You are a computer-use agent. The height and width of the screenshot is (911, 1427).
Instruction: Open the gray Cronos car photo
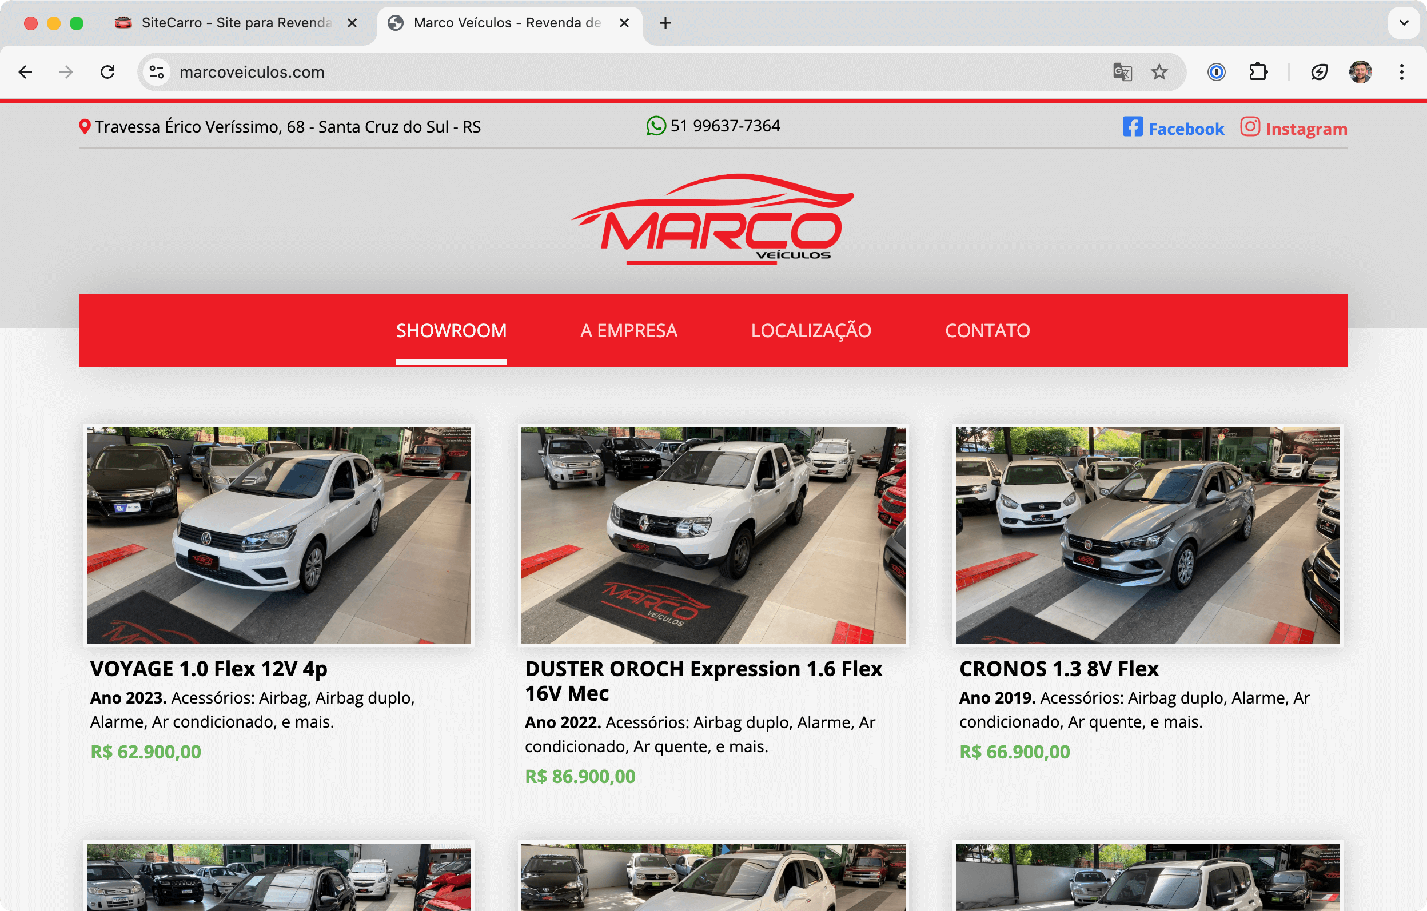coord(1147,536)
